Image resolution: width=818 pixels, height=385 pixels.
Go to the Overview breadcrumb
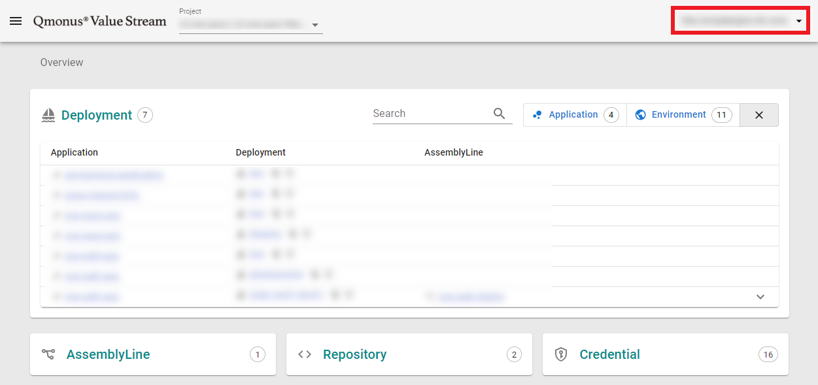click(62, 63)
